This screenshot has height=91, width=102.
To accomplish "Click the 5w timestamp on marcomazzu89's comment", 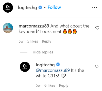I will tap(21, 41).
